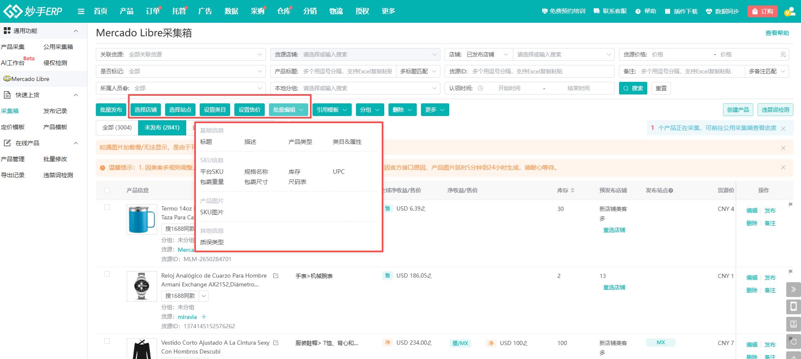This screenshot has height=359, width=801.
Task: Expand the 引用模板 dropdown button
Action: coord(332,110)
